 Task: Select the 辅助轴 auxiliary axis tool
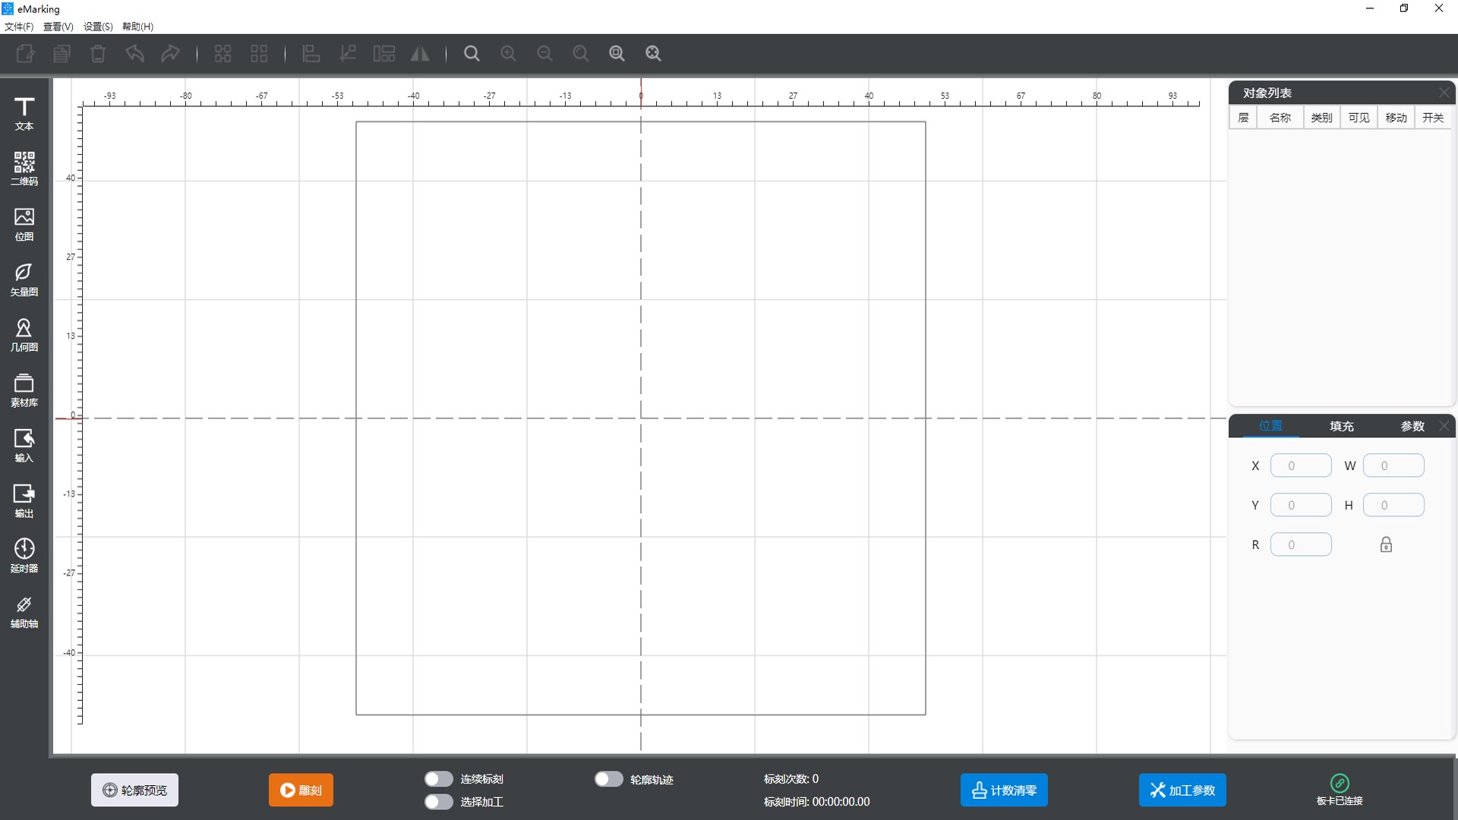pyautogui.click(x=24, y=611)
